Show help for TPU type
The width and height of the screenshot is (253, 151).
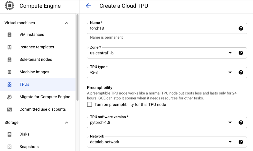pyautogui.click(x=241, y=72)
